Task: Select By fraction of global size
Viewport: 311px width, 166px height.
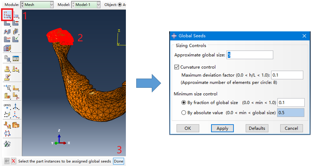Action: [x=184, y=103]
